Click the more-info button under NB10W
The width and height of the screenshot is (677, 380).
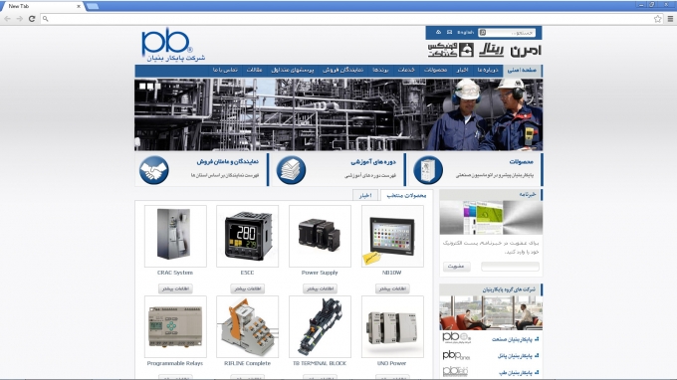coord(392,288)
